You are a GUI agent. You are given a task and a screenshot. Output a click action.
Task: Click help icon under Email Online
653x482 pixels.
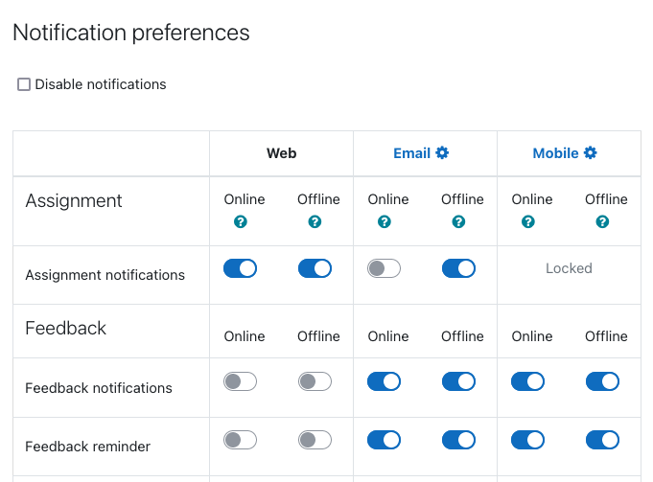(x=384, y=221)
